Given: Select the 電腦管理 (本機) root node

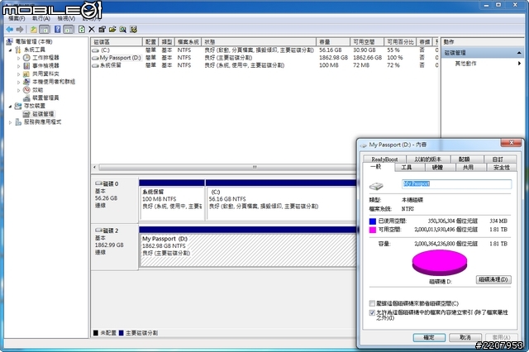Looking at the screenshot, I should point(34,41).
